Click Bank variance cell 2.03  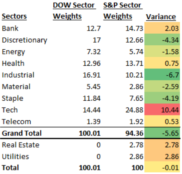162,28
